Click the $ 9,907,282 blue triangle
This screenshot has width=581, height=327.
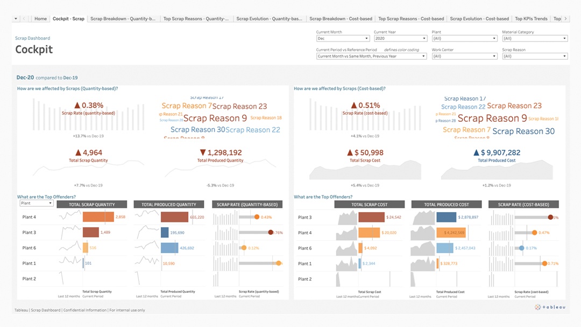pyautogui.click(x=477, y=152)
